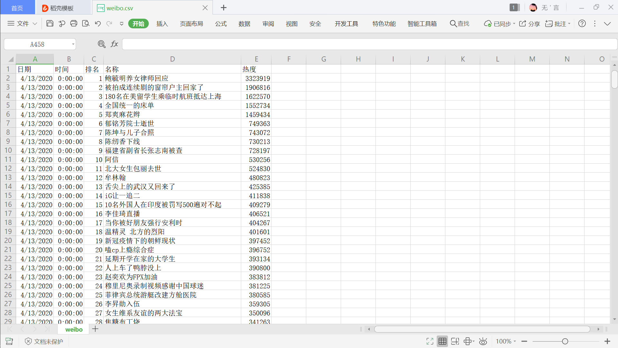Click the user avatar icon
Viewport: 618px width, 348px height.
(533, 7)
